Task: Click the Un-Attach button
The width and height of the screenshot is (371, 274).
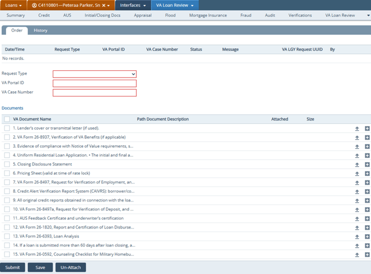Action: click(x=70, y=267)
